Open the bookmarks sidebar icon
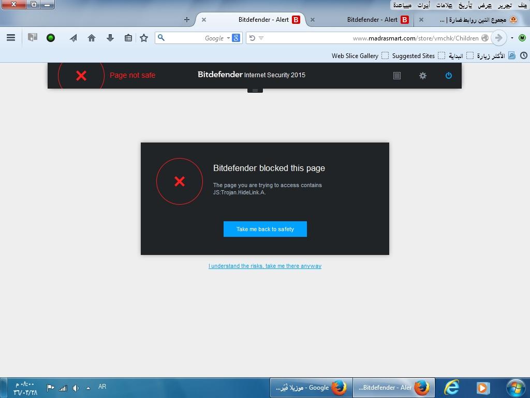The height and width of the screenshot is (398, 530). click(33, 37)
